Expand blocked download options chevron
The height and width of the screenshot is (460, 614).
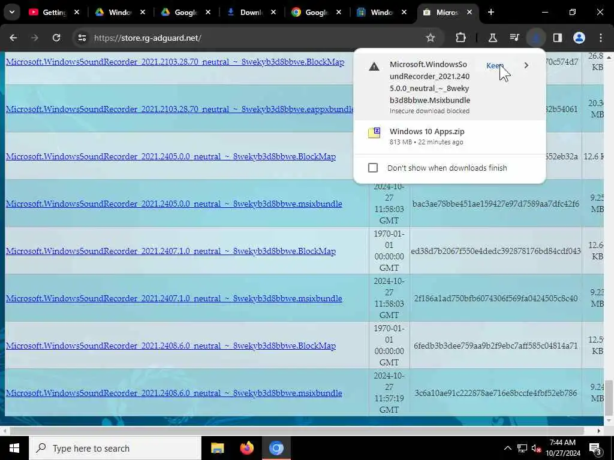526,65
